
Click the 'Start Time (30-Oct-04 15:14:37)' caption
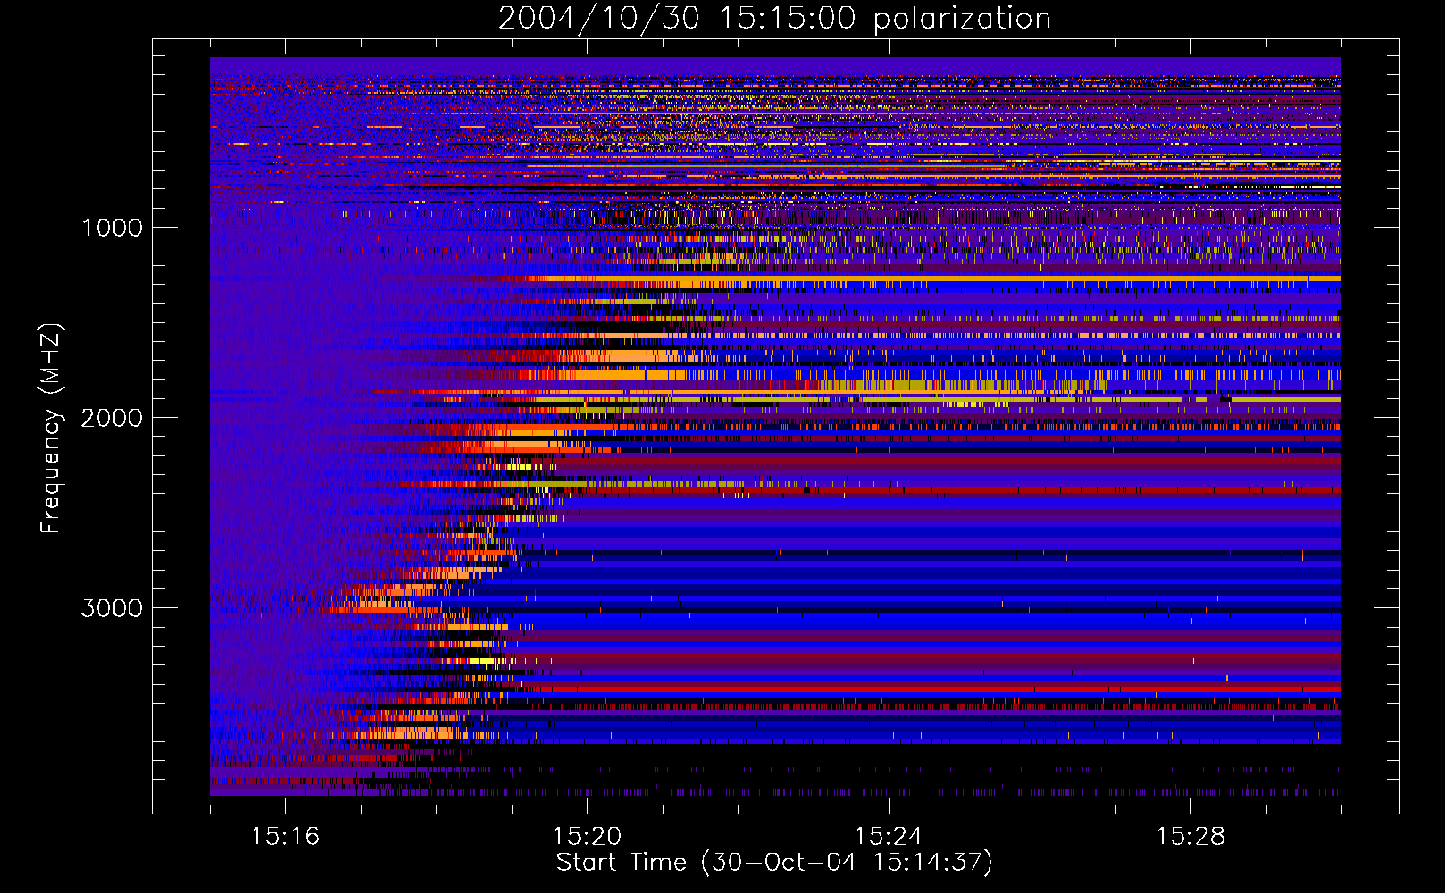pyautogui.click(x=774, y=863)
